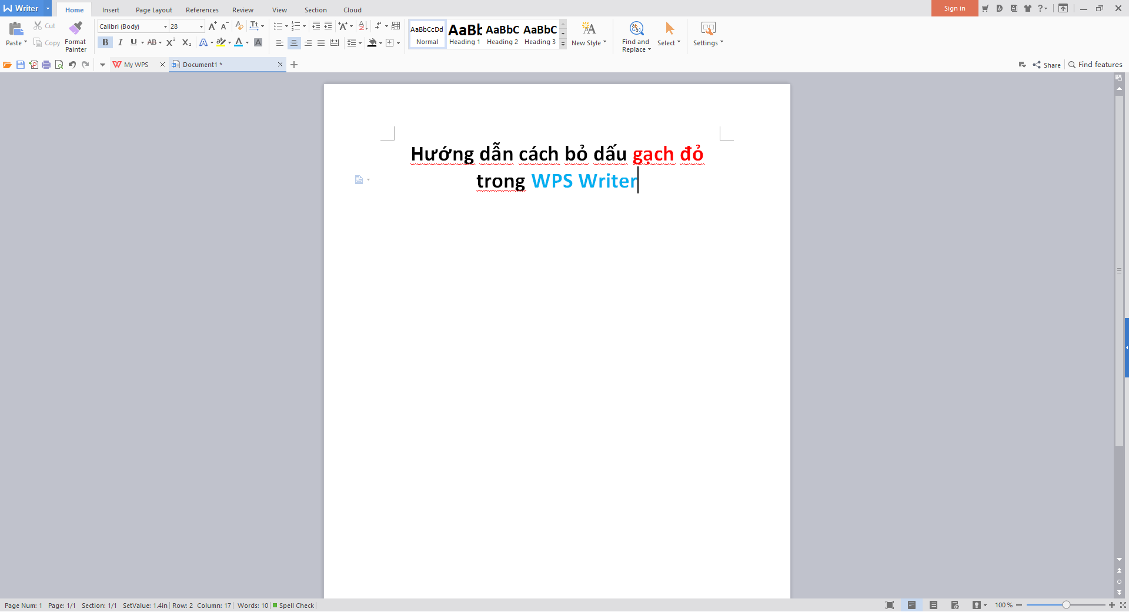Expand the styles gallery more arrow
The height and width of the screenshot is (612, 1129).
[x=563, y=44]
